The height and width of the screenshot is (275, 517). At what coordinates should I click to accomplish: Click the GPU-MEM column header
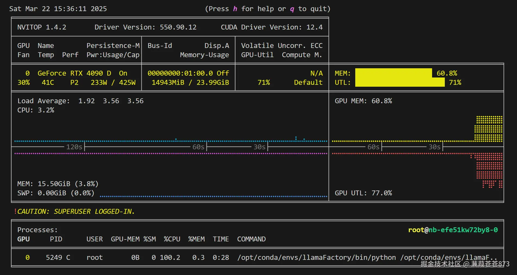(x=125, y=239)
